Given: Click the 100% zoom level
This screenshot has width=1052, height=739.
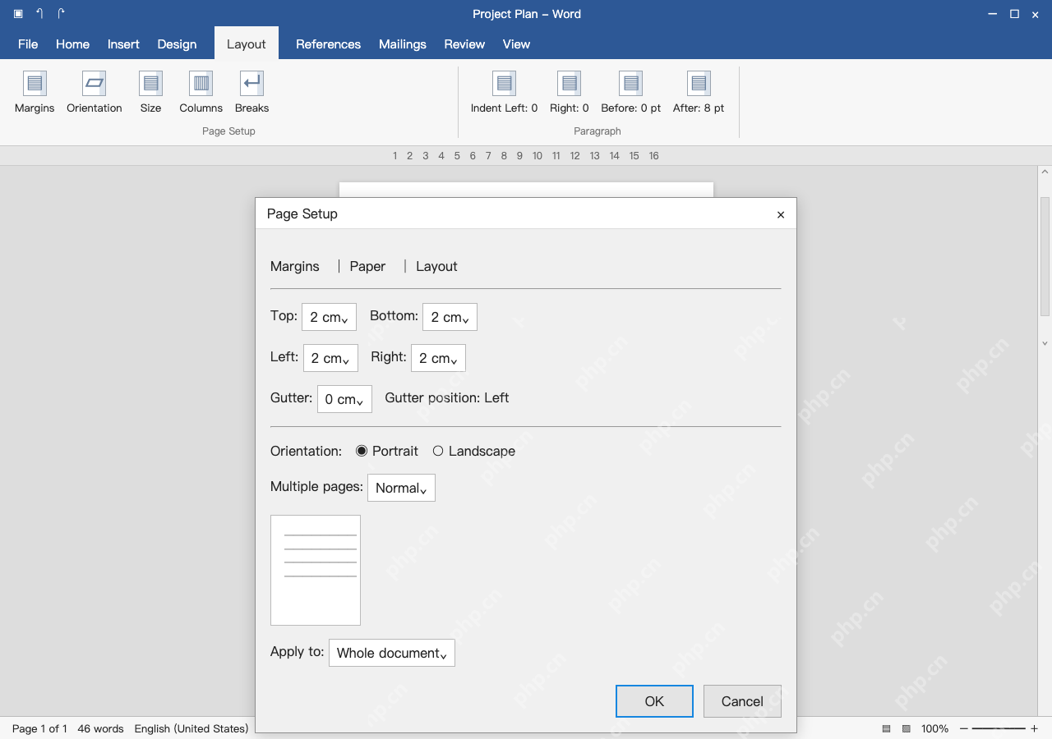Looking at the screenshot, I should (934, 728).
